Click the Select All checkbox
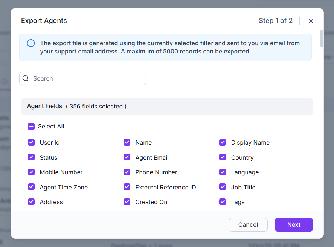 click(x=31, y=127)
